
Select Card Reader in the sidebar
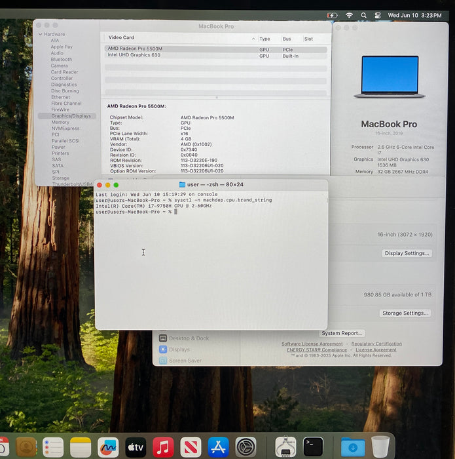click(x=65, y=72)
